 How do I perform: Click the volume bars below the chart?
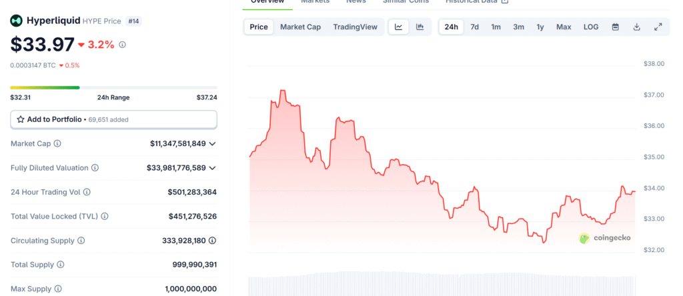pyautogui.click(x=442, y=284)
